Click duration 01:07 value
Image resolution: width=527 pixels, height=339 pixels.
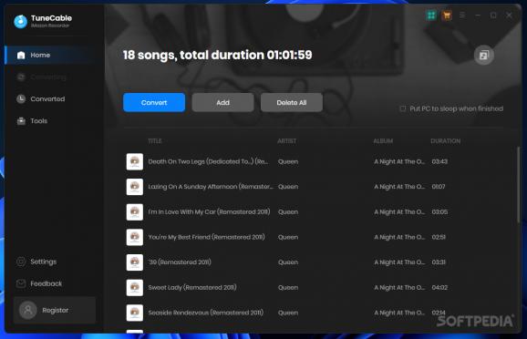(x=439, y=187)
